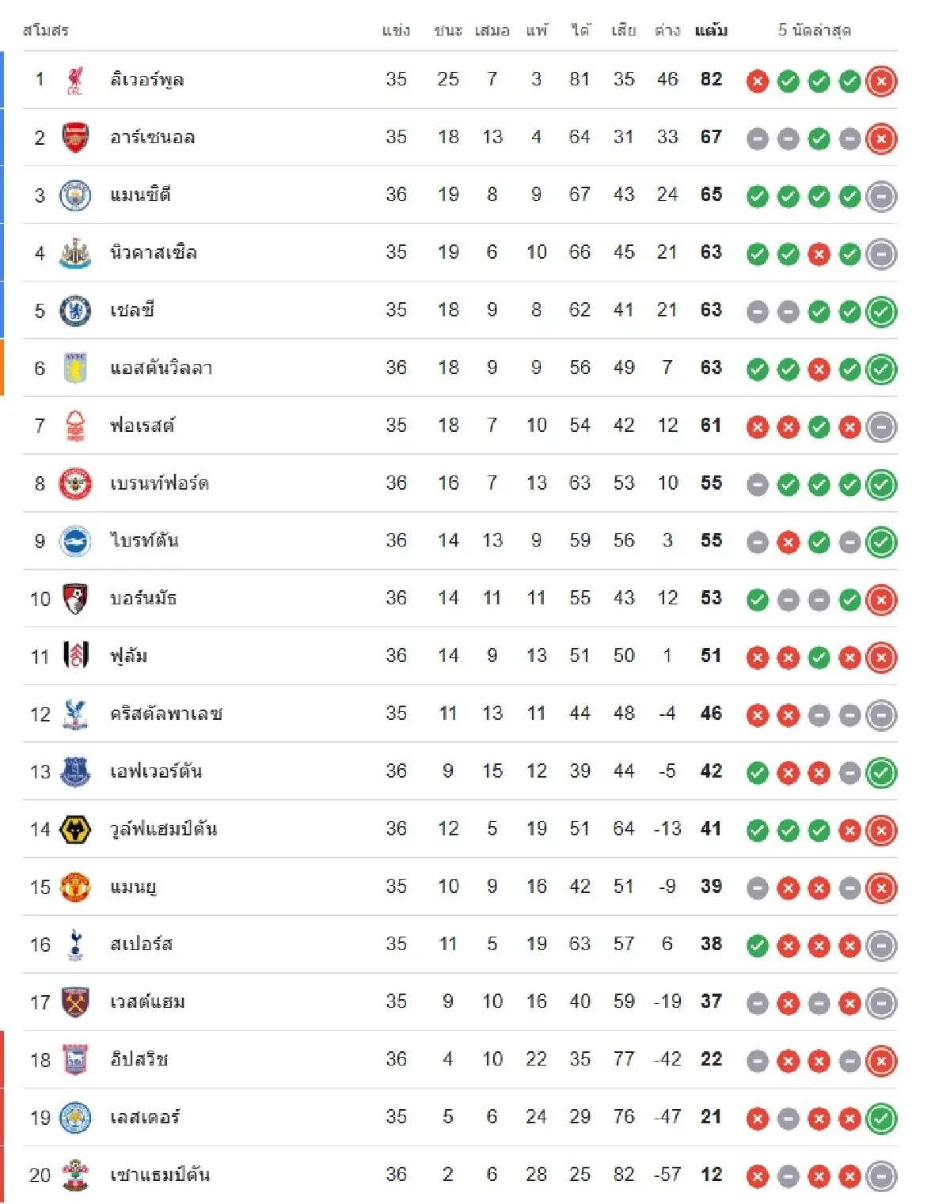
Task: Click the Tottenham Spurs crest
Action: (75, 945)
